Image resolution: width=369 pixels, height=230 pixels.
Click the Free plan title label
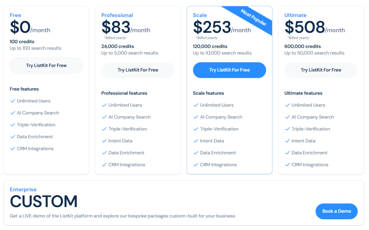(x=15, y=15)
